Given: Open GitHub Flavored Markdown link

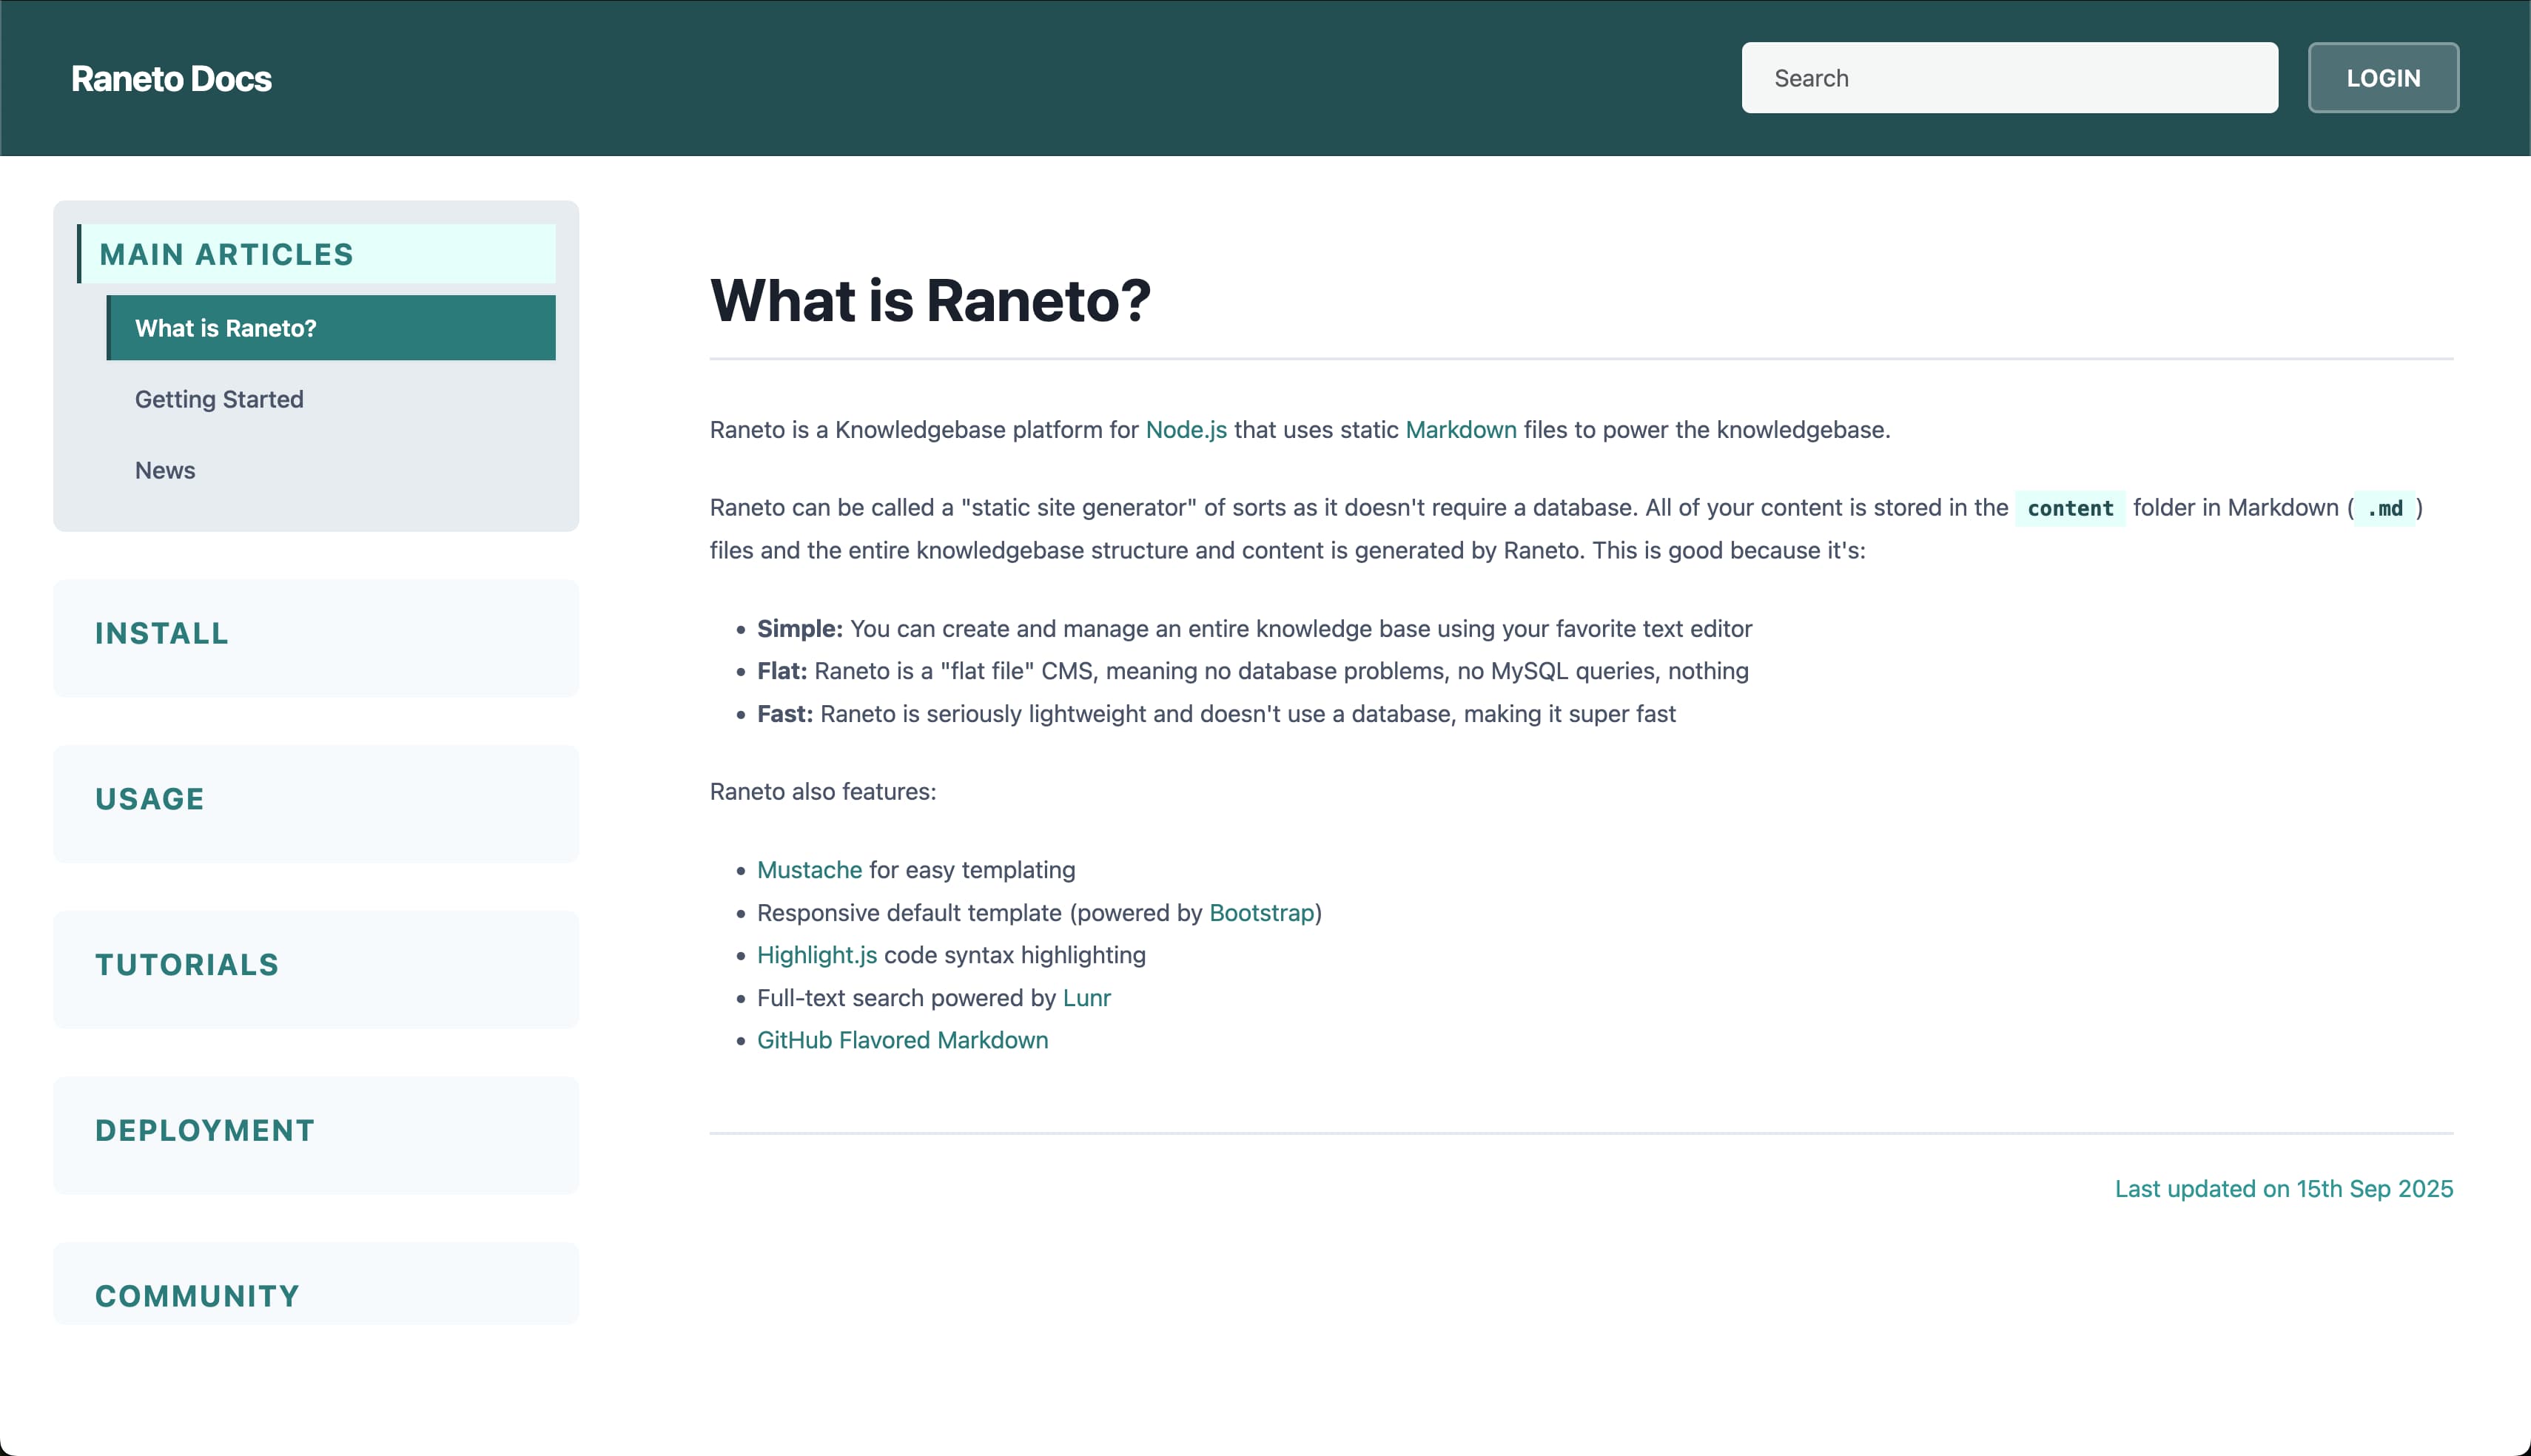Looking at the screenshot, I should tap(902, 1040).
